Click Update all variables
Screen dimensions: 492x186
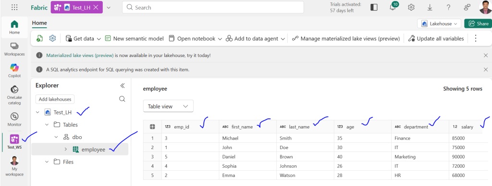tap(436, 38)
